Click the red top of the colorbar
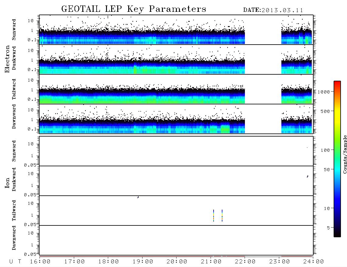This screenshot has width=347, height=267. [337, 83]
